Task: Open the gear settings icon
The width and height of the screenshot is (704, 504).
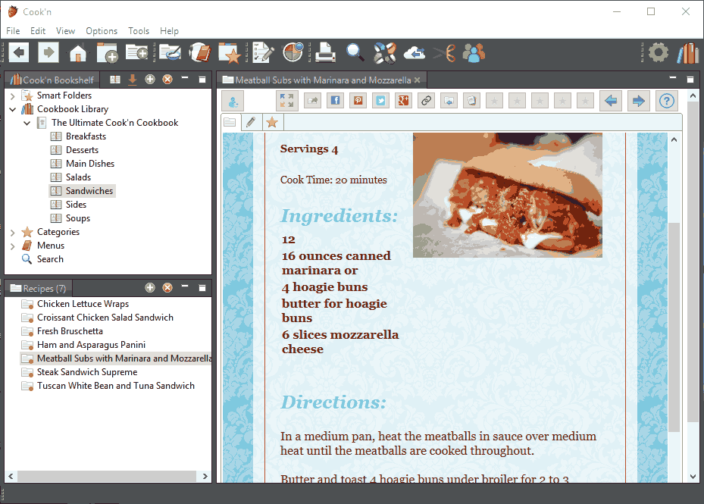Action: 659,53
